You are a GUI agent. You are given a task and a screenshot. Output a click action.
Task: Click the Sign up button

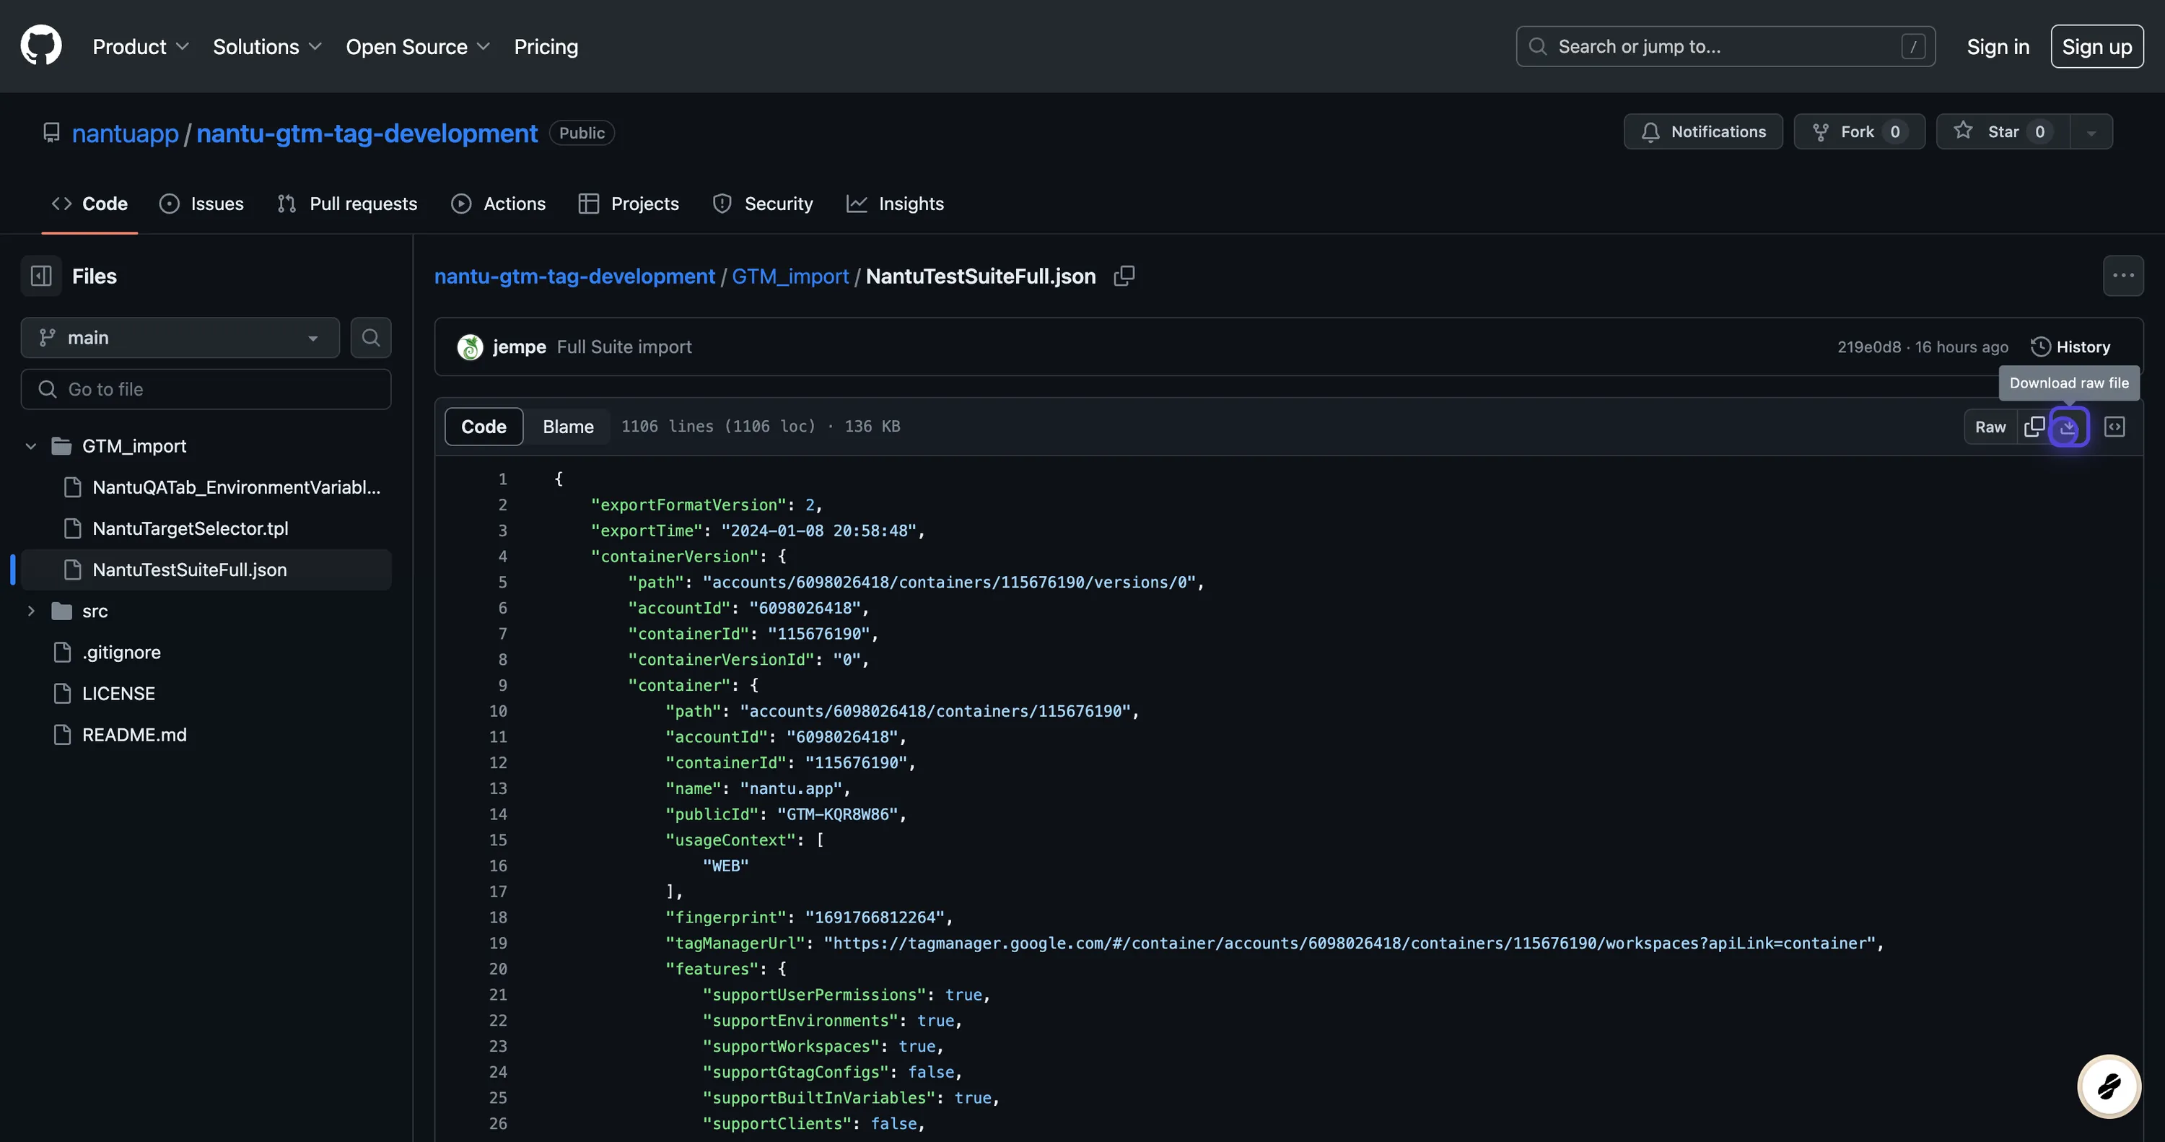point(2096,46)
